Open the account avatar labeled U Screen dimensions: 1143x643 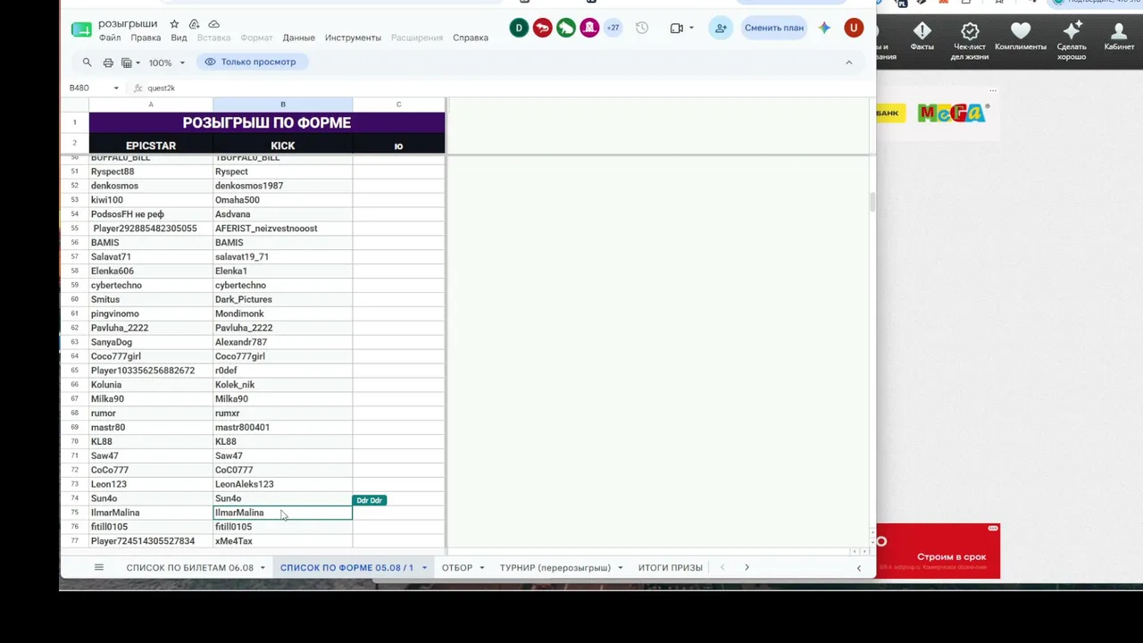(854, 28)
